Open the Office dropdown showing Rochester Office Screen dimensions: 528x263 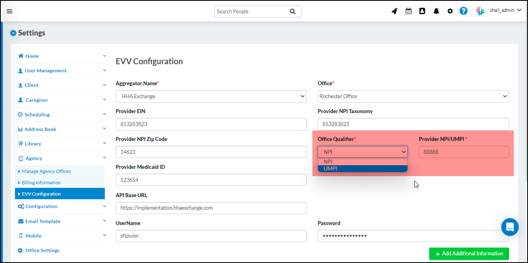pos(413,96)
